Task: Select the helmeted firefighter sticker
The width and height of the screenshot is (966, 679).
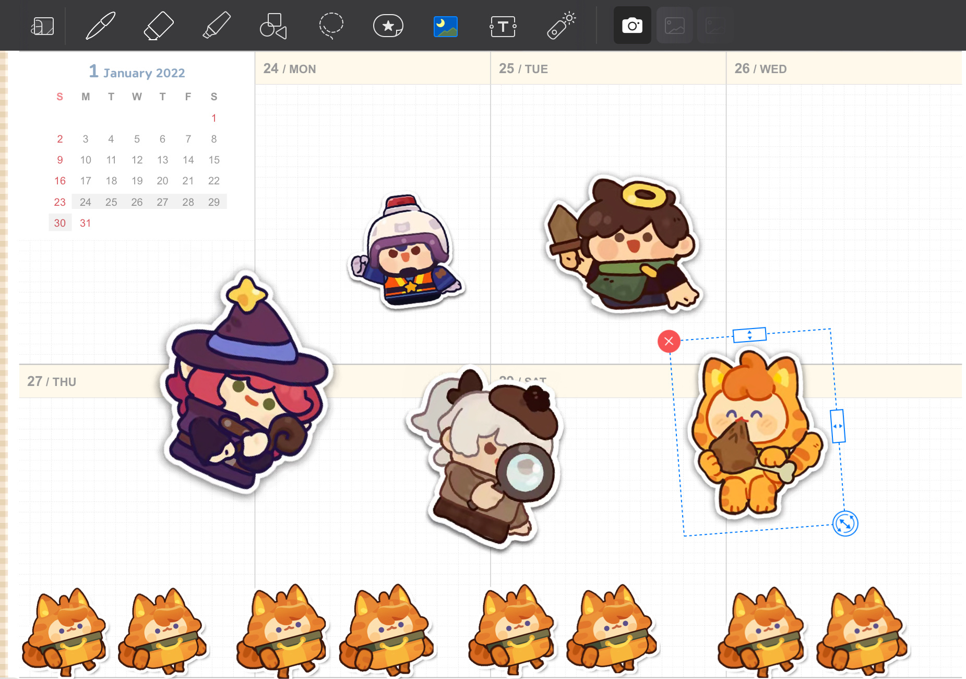Action: click(x=406, y=252)
